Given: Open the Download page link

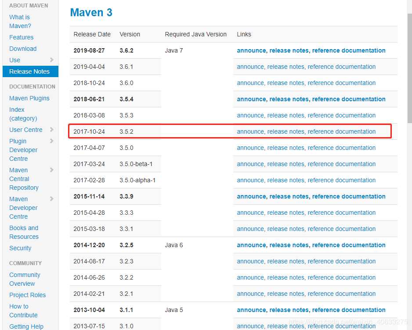Looking at the screenshot, I should pyautogui.click(x=23, y=49).
